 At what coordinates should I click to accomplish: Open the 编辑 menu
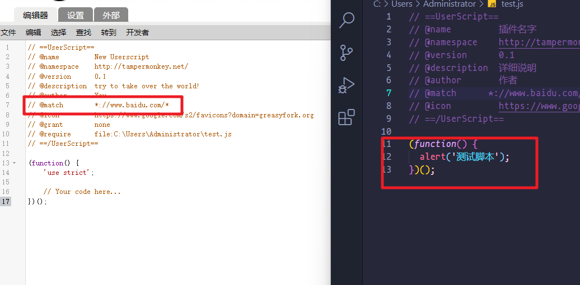(x=34, y=32)
